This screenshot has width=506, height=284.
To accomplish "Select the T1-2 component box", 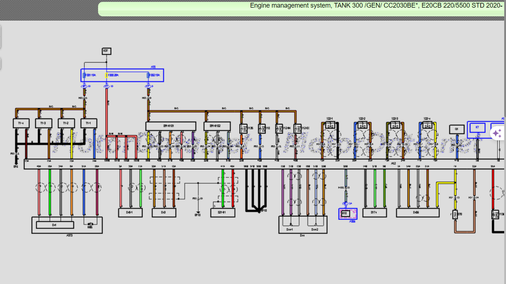I will tap(66, 123).
